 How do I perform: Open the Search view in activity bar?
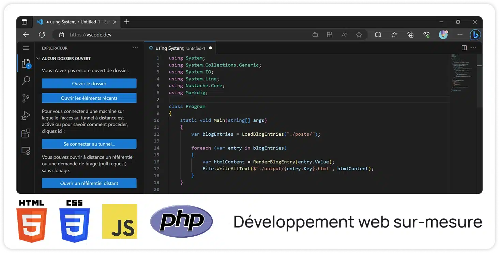(x=26, y=81)
